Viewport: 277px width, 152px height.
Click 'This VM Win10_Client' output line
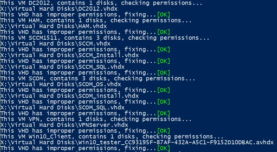click(x=112, y=137)
